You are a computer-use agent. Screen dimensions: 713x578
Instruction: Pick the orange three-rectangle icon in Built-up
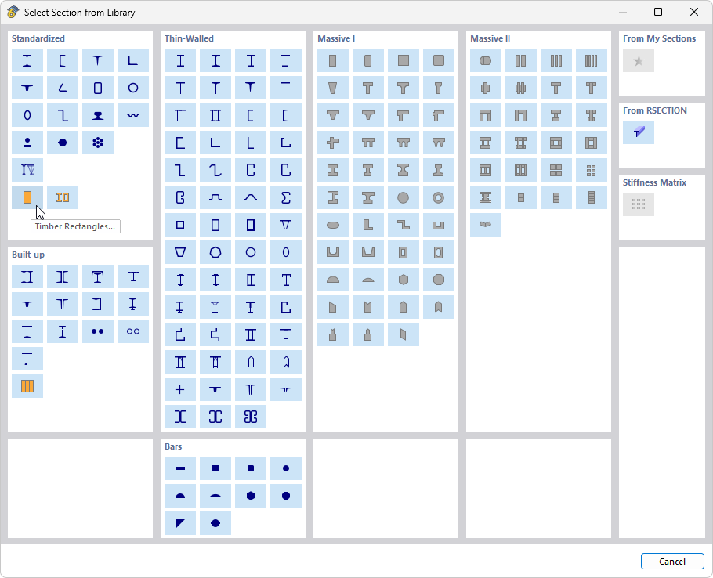(27, 386)
